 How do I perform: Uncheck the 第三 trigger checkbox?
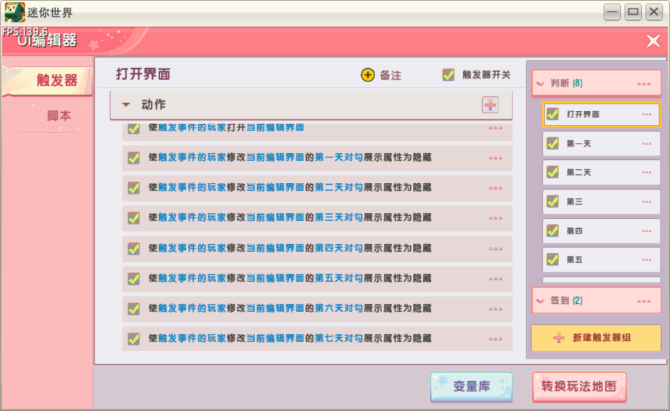553,201
